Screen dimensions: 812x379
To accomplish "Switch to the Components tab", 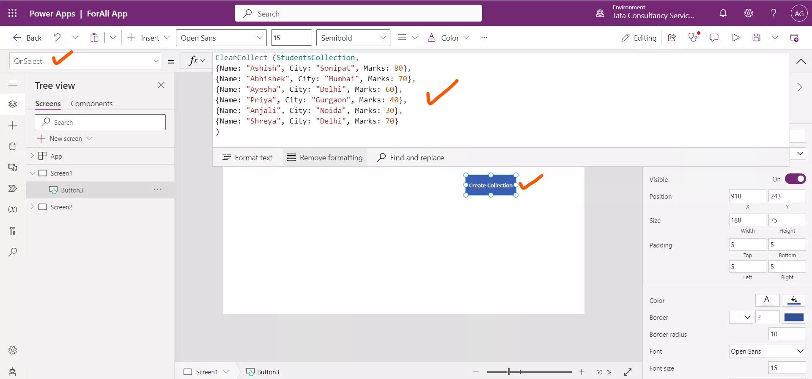I will coord(91,104).
